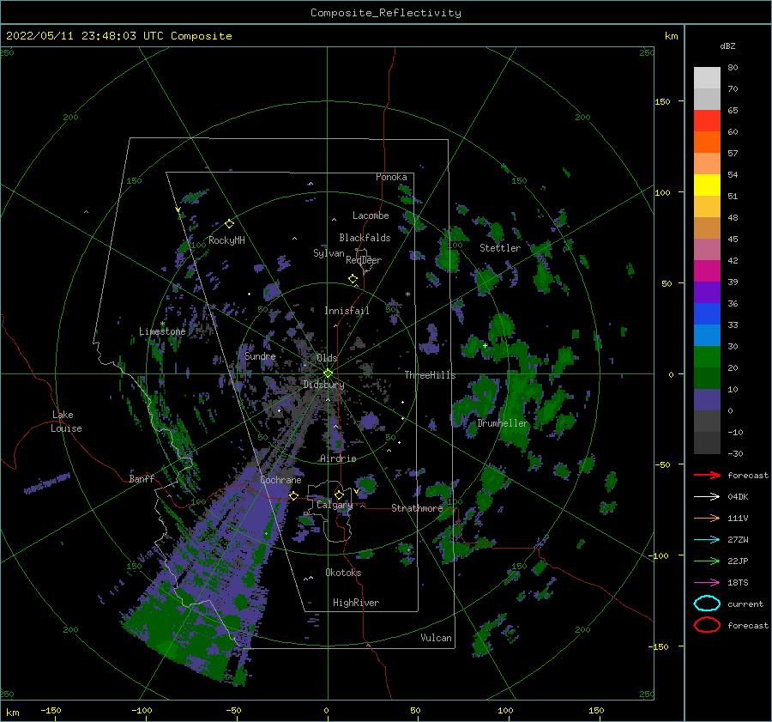
Task: Click the Blackfalds label
Action: pos(365,238)
